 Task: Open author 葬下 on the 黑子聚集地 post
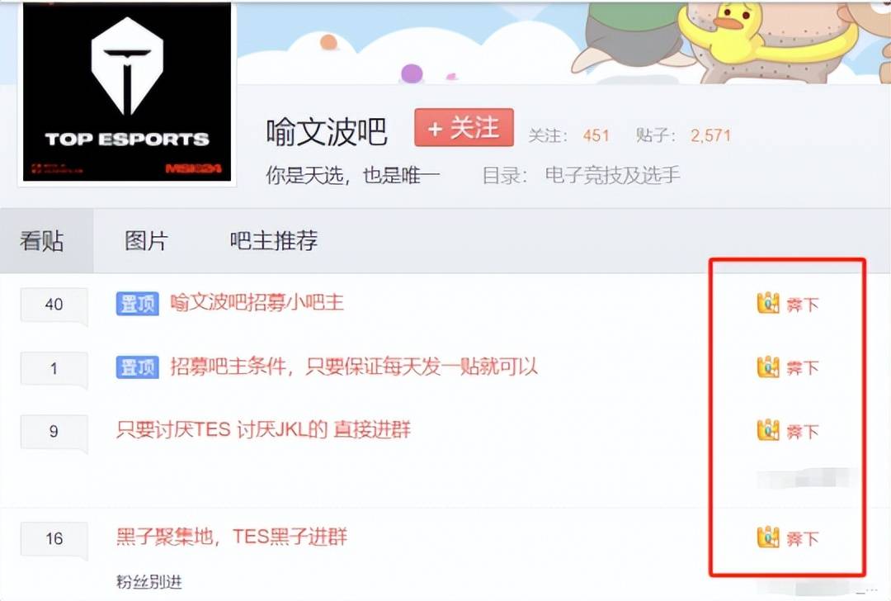[803, 538]
